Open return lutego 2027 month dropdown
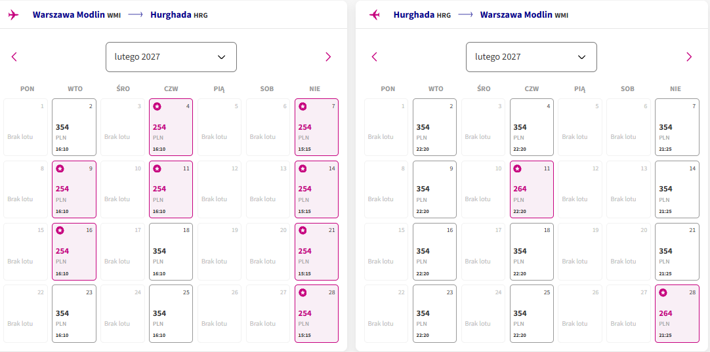 (532, 57)
